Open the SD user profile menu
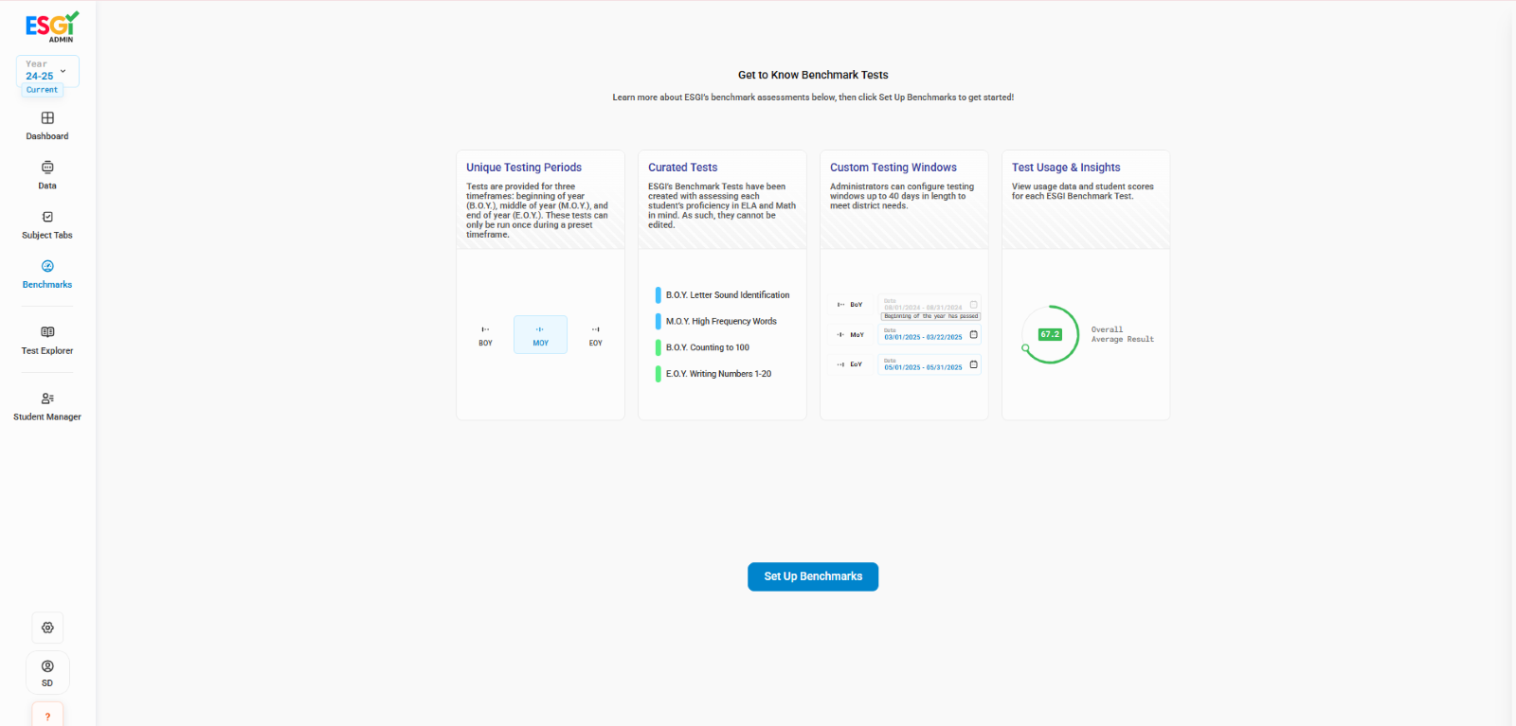The height and width of the screenshot is (726, 1516). pos(47,673)
